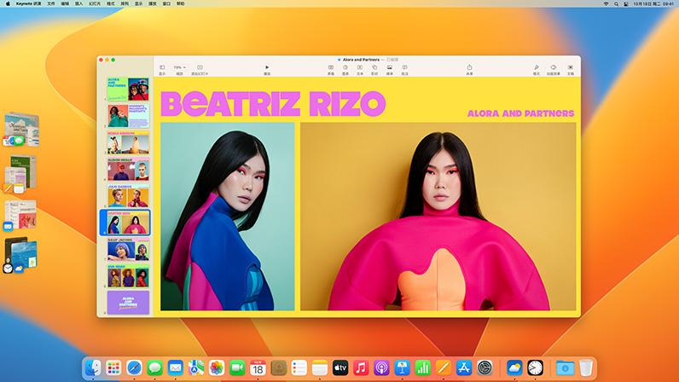Toggle the Document inspector panel
This screenshot has width=679, height=382.
click(x=571, y=69)
